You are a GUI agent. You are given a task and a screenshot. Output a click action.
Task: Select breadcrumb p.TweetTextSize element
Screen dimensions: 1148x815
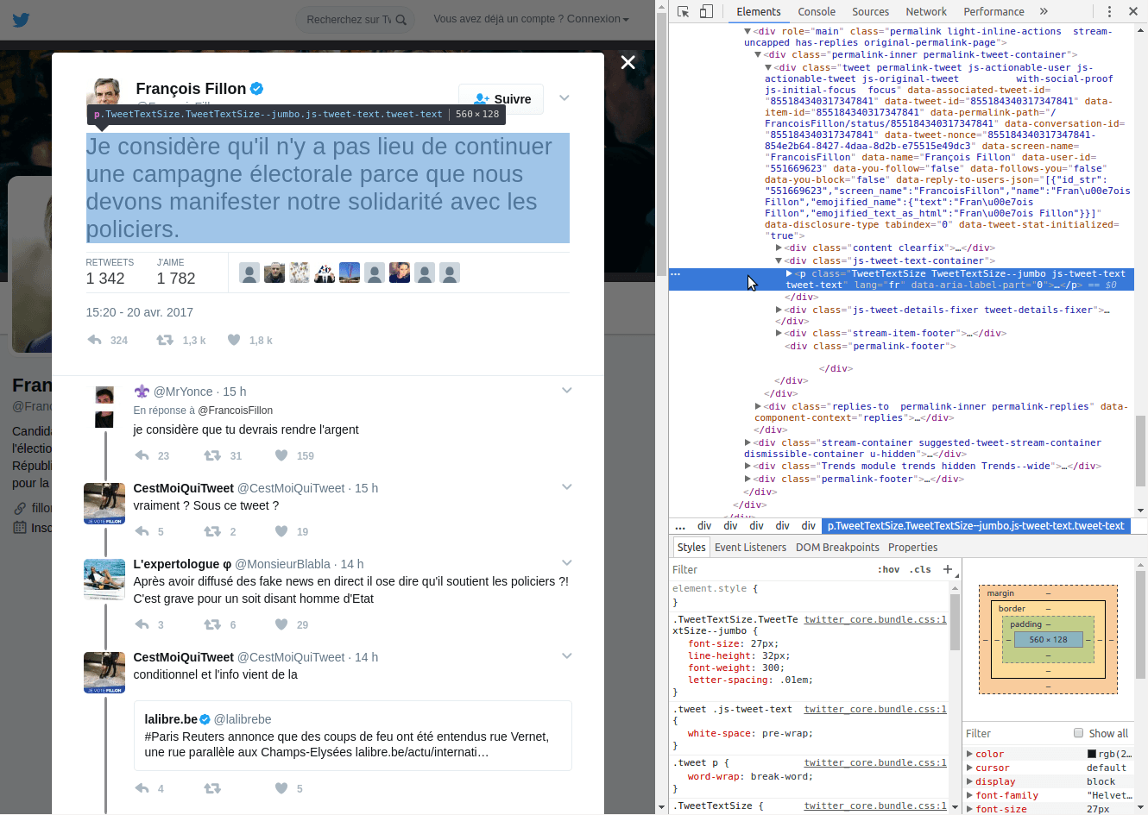pyautogui.click(x=975, y=525)
